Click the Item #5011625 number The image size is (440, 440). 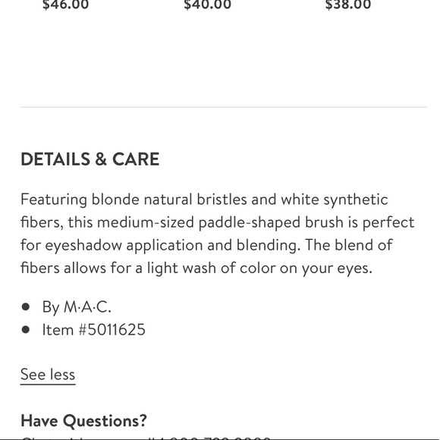(94, 329)
